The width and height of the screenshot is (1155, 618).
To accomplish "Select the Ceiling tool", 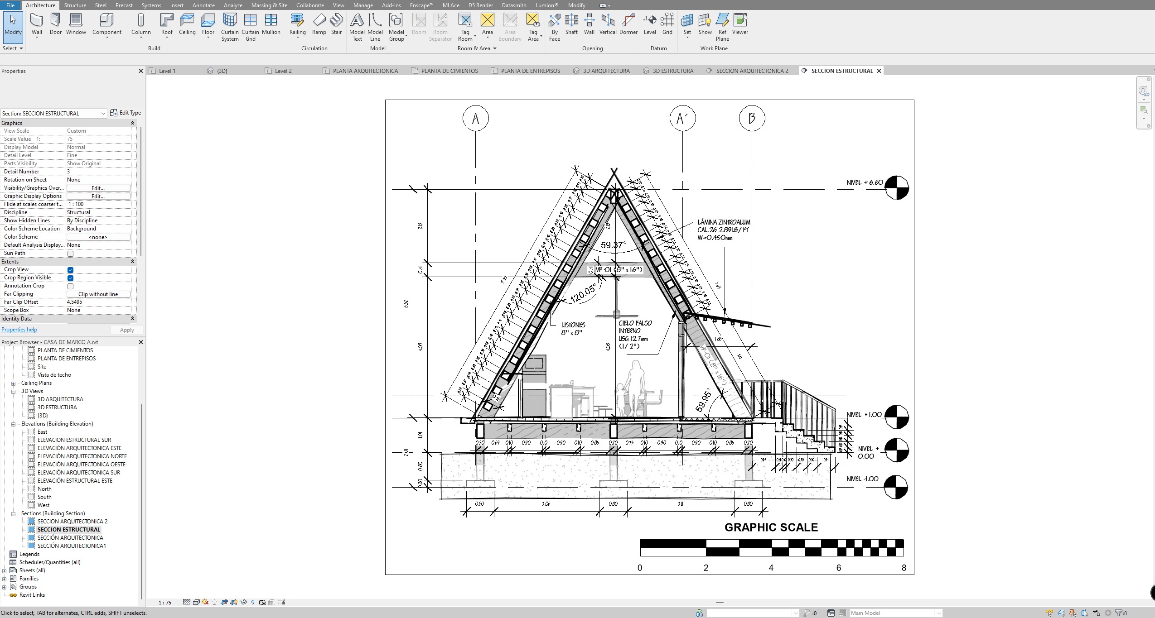I will click(x=187, y=25).
